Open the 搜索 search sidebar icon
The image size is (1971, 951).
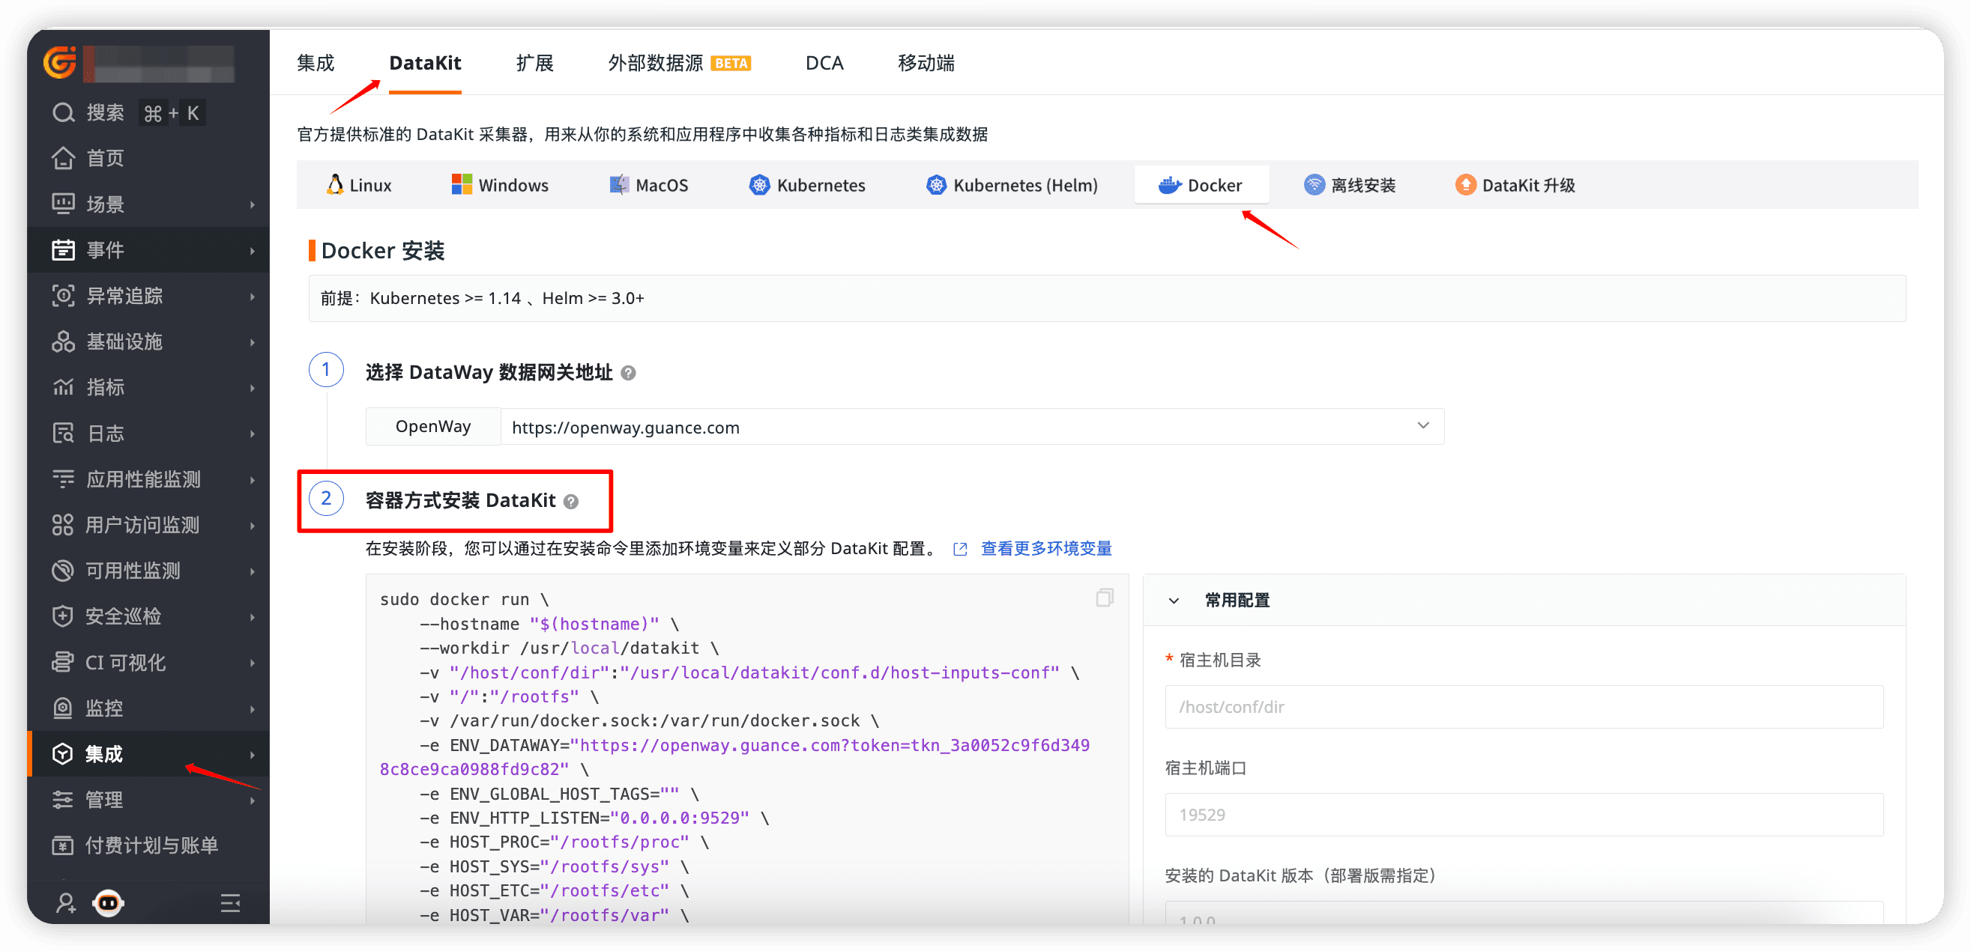[63, 112]
